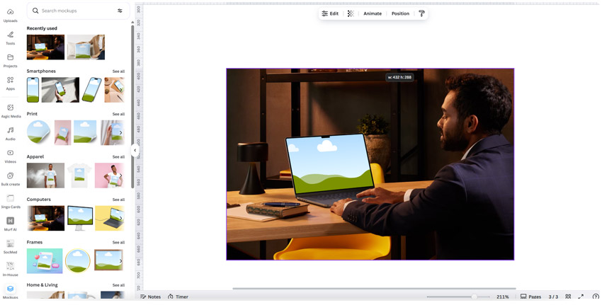Show more Computers mockups with arrow
This screenshot has width=602, height=305.
(120, 218)
